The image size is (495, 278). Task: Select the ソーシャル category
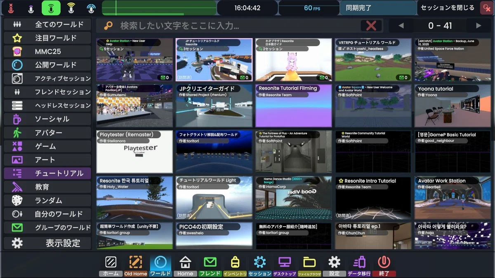click(47, 119)
